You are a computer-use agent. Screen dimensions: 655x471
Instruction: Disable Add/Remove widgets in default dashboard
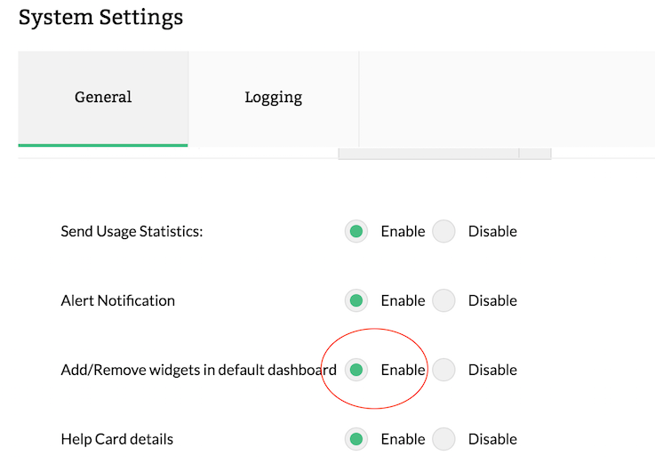(443, 370)
